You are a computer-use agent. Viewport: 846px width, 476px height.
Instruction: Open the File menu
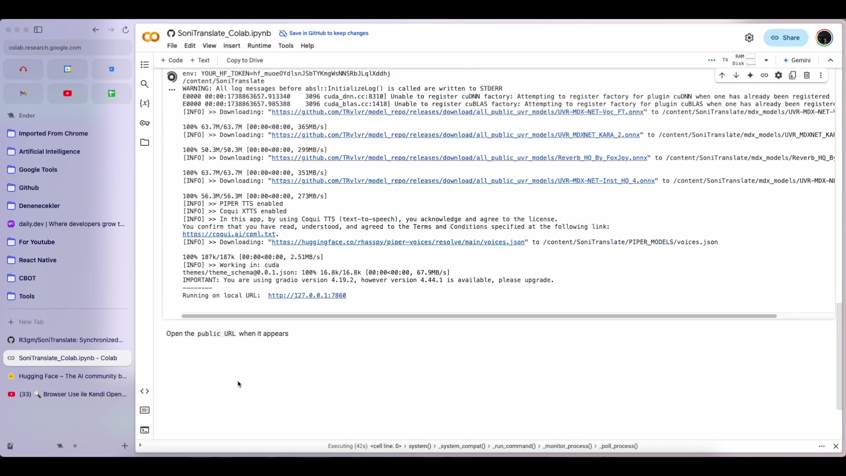coord(172,46)
